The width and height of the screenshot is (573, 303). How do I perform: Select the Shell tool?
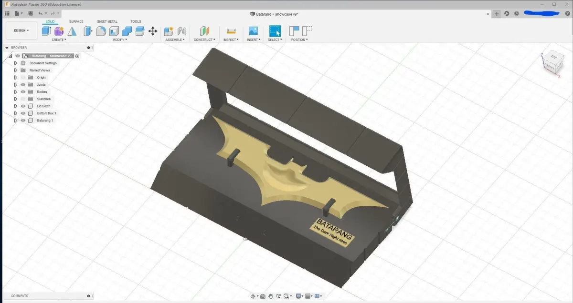114,31
